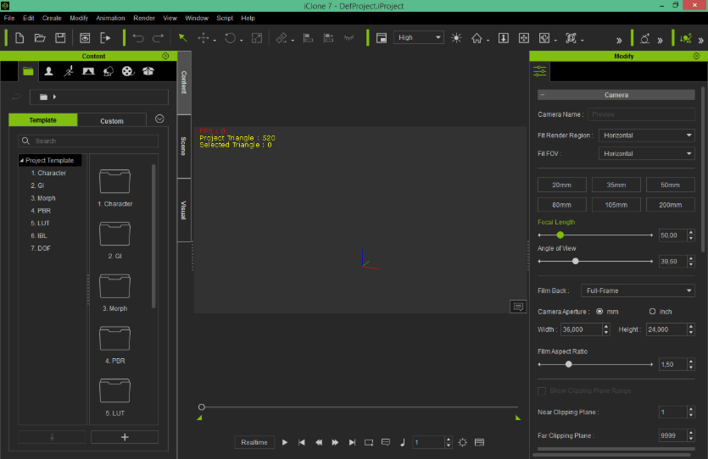Click the Focal Length slider handle
The image size is (708, 459).
coord(560,235)
